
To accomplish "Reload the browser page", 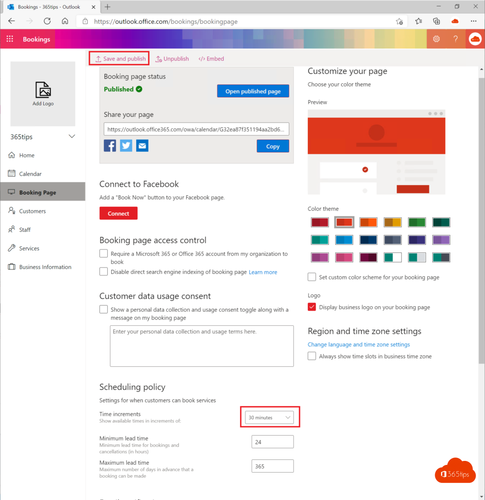I will [x=47, y=21].
